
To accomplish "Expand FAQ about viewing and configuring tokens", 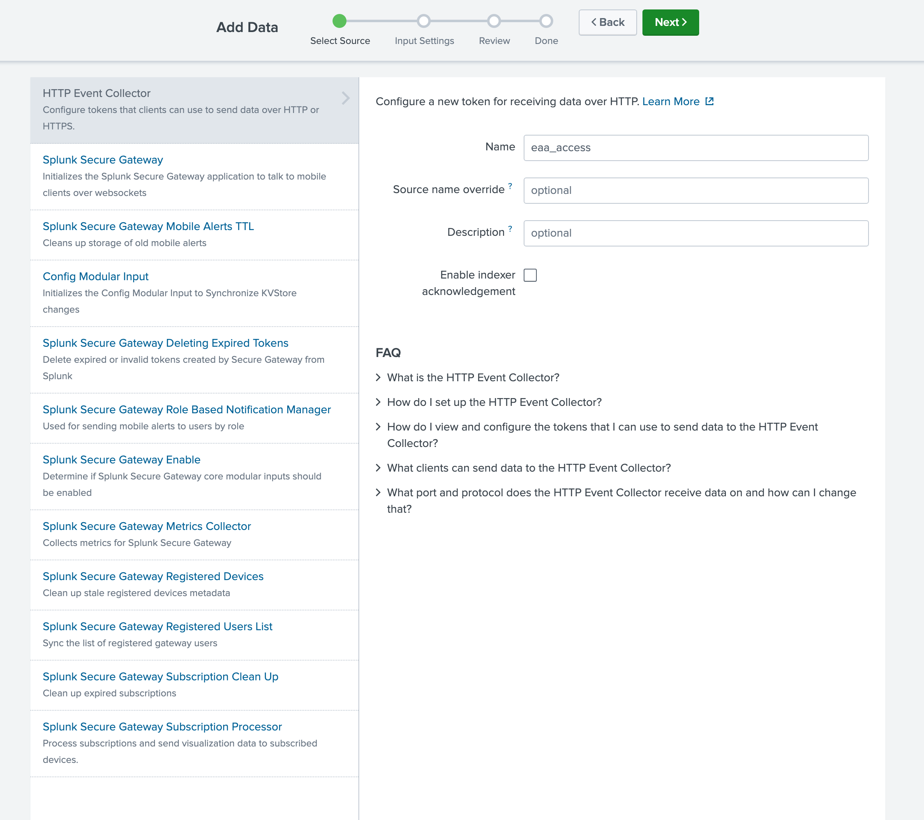I will [597, 435].
